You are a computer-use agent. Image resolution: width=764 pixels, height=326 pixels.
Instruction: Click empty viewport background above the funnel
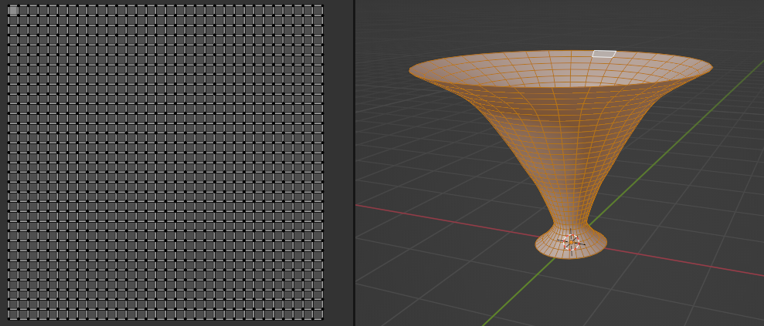[x=541, y=23]
